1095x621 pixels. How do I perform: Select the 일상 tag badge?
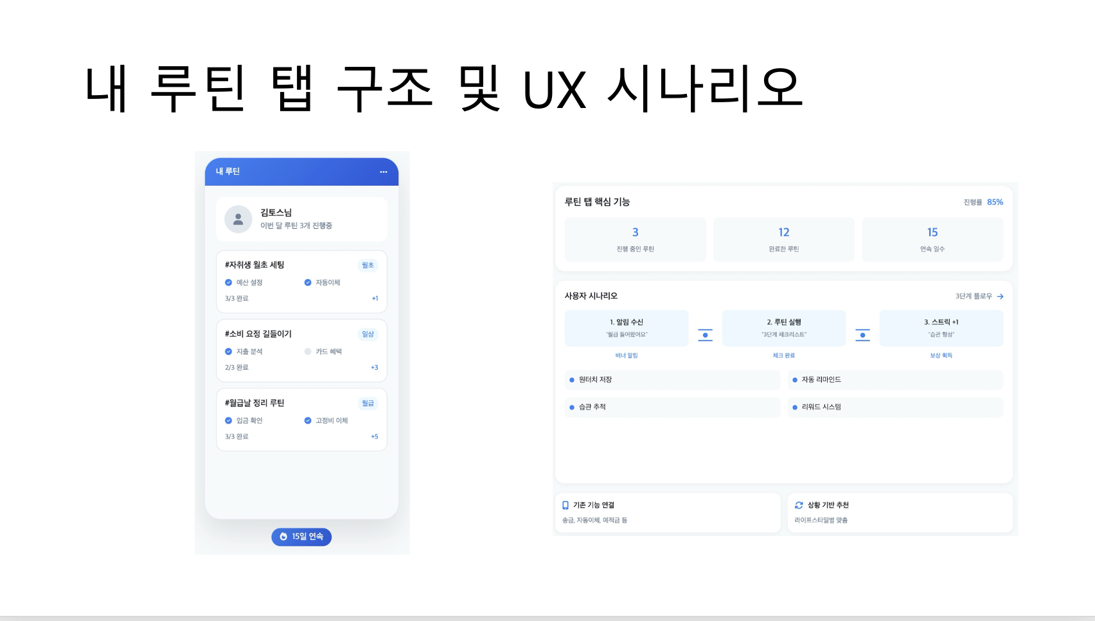(x=368, y=334)
